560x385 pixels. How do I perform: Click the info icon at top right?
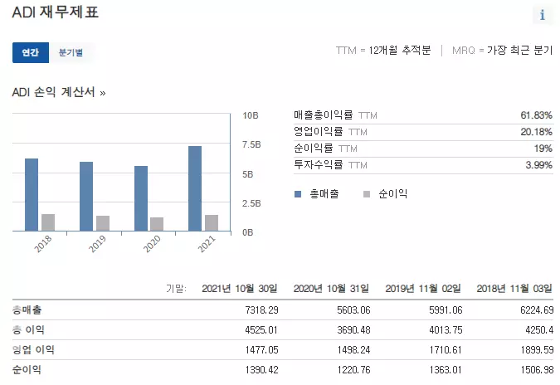[x=542, y=15]
